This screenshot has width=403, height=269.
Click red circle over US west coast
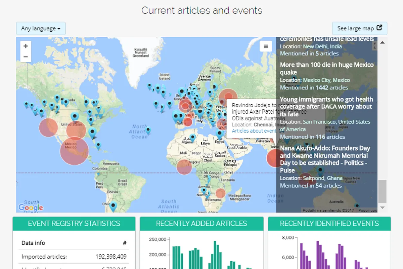49,127
